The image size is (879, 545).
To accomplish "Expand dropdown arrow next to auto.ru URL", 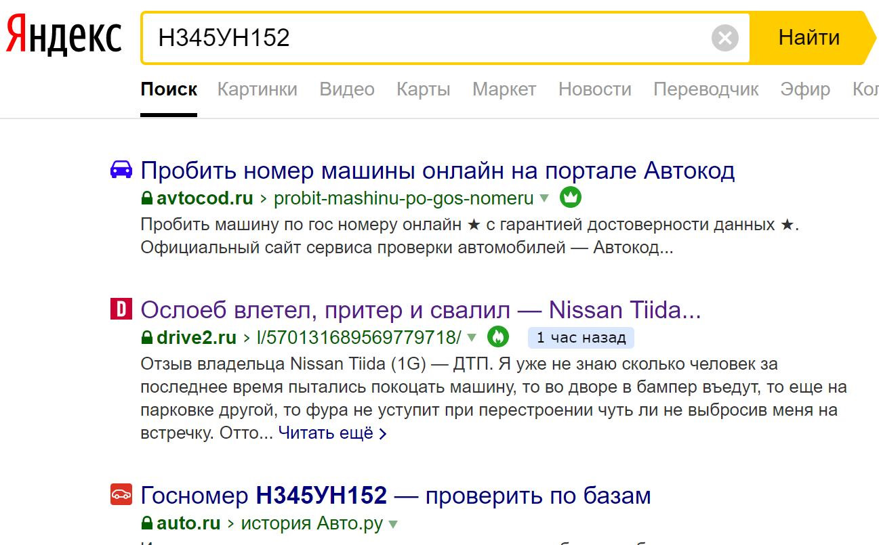I will (393, 524).
